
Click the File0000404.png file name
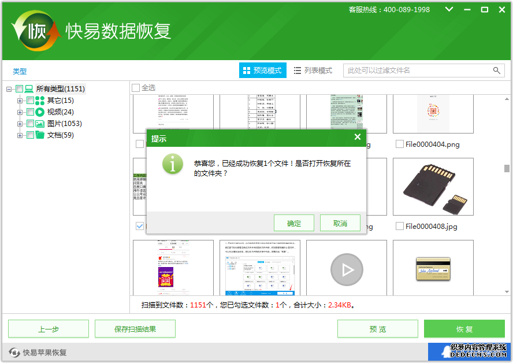point(433,145)
